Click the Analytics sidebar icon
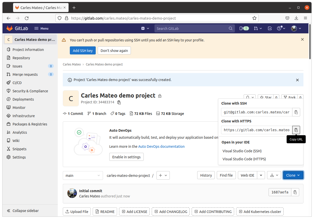Screen dimensions: 314x219 9,132
